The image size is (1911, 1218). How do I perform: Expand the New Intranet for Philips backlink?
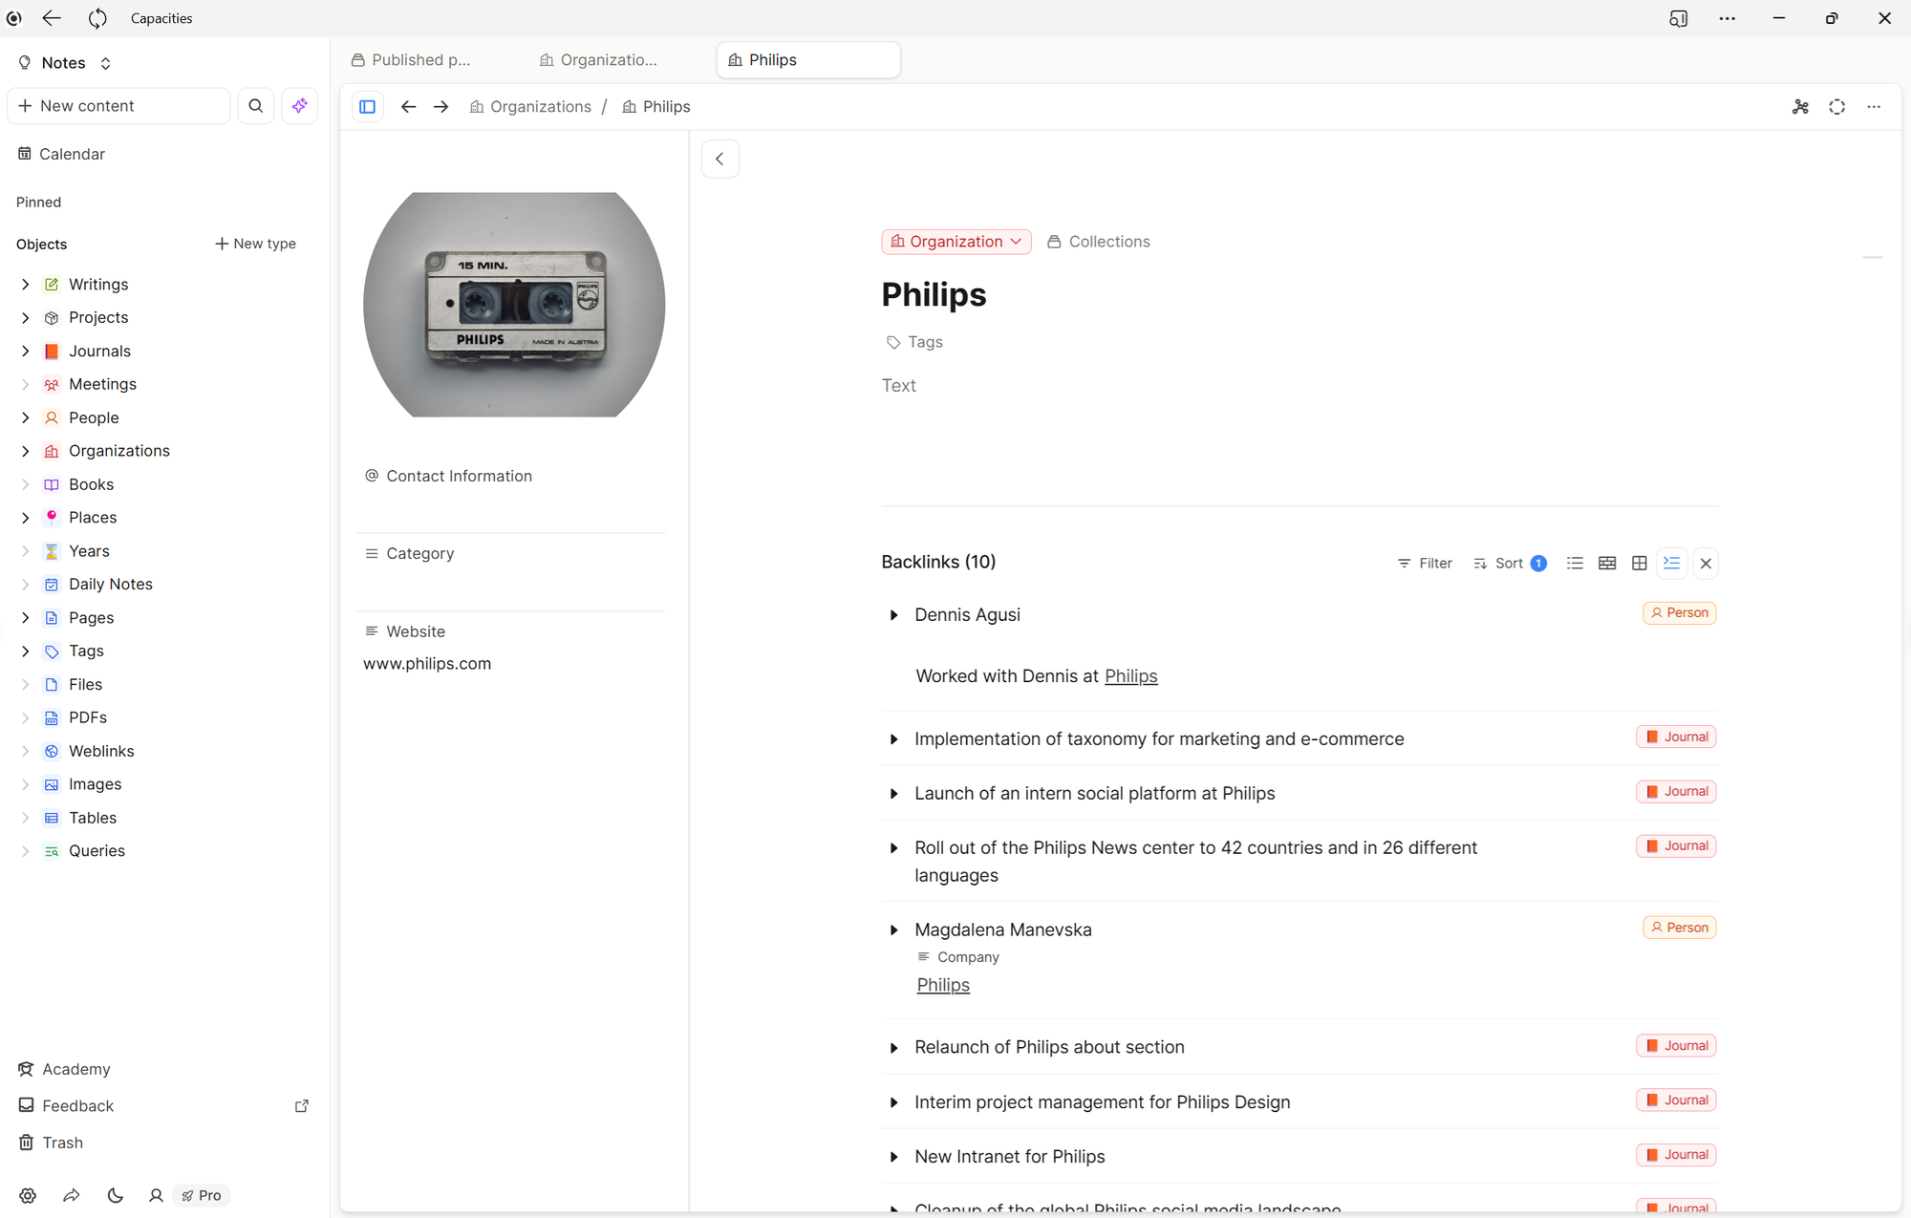[x=893, y=1158]
